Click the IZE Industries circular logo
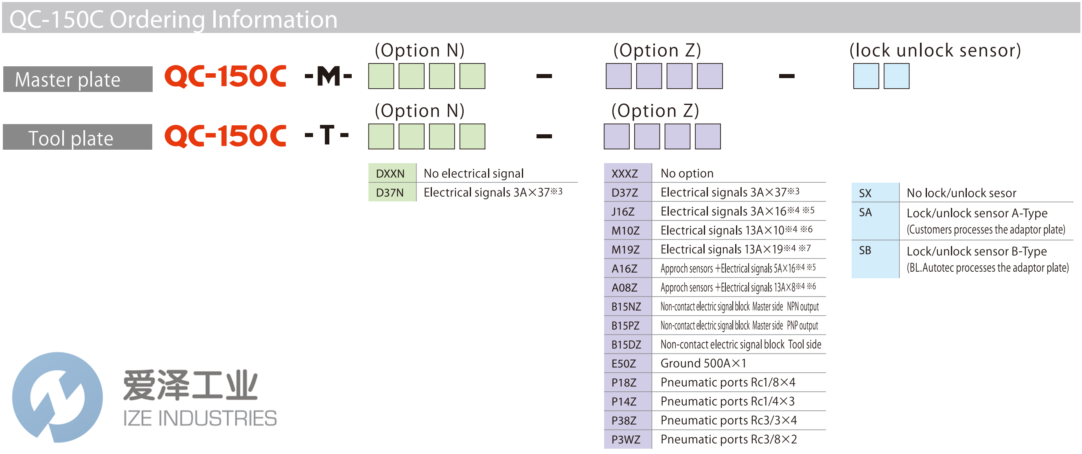 pyautogui.click(x=57, y=397)
